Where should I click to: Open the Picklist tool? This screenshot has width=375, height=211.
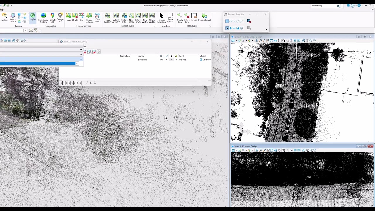pyautogui.click(x=194, y=17)
